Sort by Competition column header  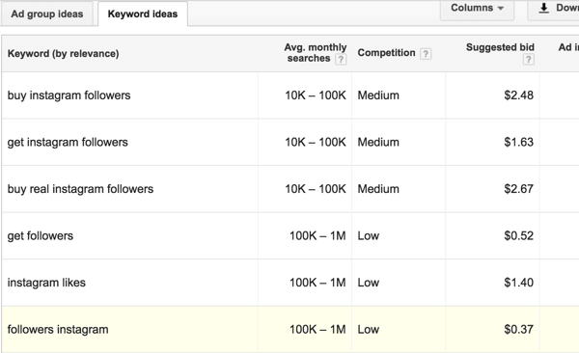click(386, 53)
